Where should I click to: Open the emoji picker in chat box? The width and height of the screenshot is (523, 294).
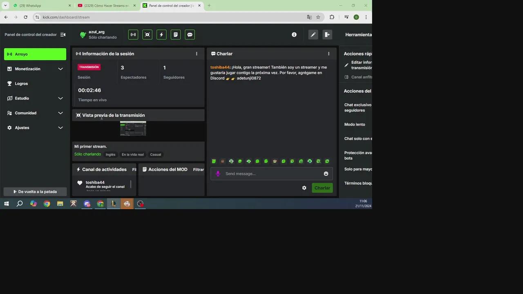[x=326, y=174]
